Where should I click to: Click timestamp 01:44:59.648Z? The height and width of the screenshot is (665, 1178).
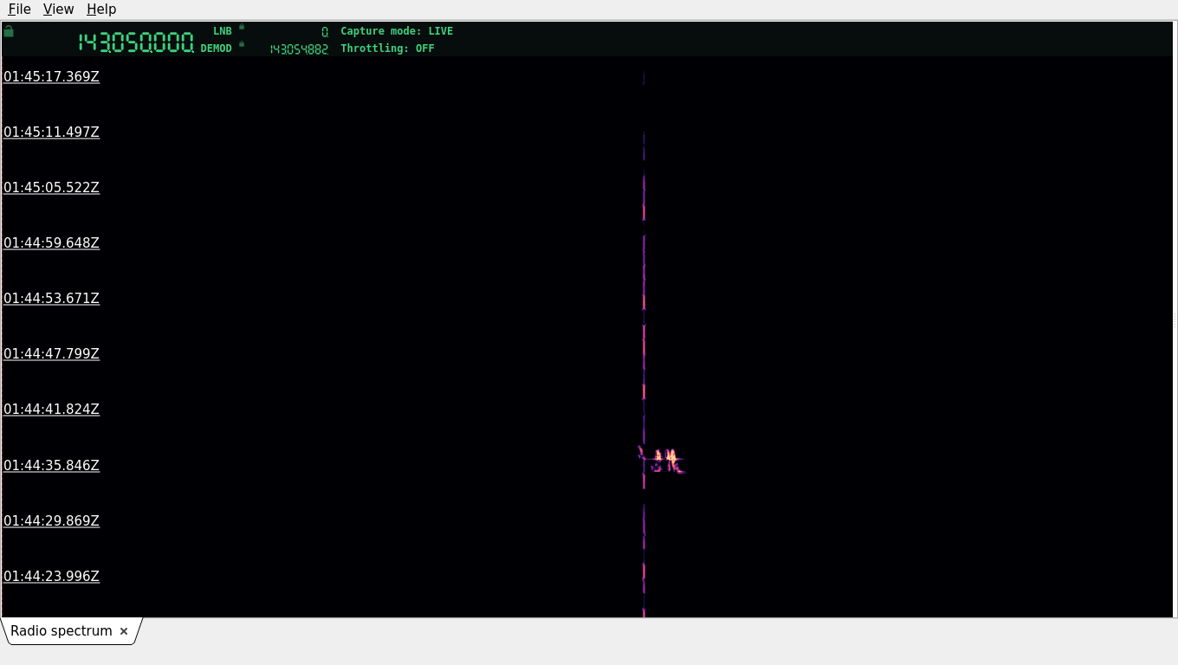51,243
